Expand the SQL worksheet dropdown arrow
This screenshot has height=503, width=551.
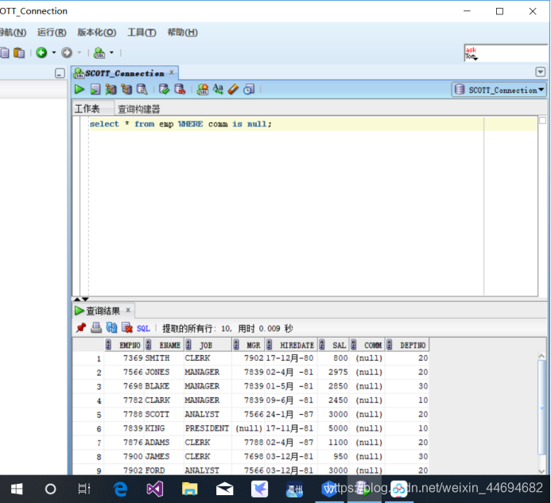pyautogui.click(x=112, y=52)
